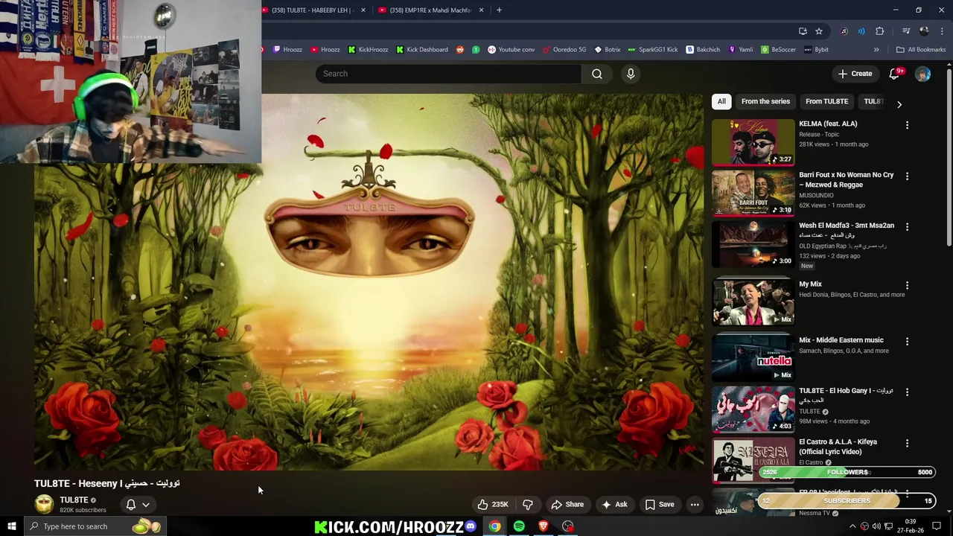Expand subscription notification options chevron

click(x=146, y=505)
